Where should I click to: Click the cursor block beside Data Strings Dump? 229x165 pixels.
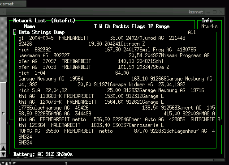[15, 32]
